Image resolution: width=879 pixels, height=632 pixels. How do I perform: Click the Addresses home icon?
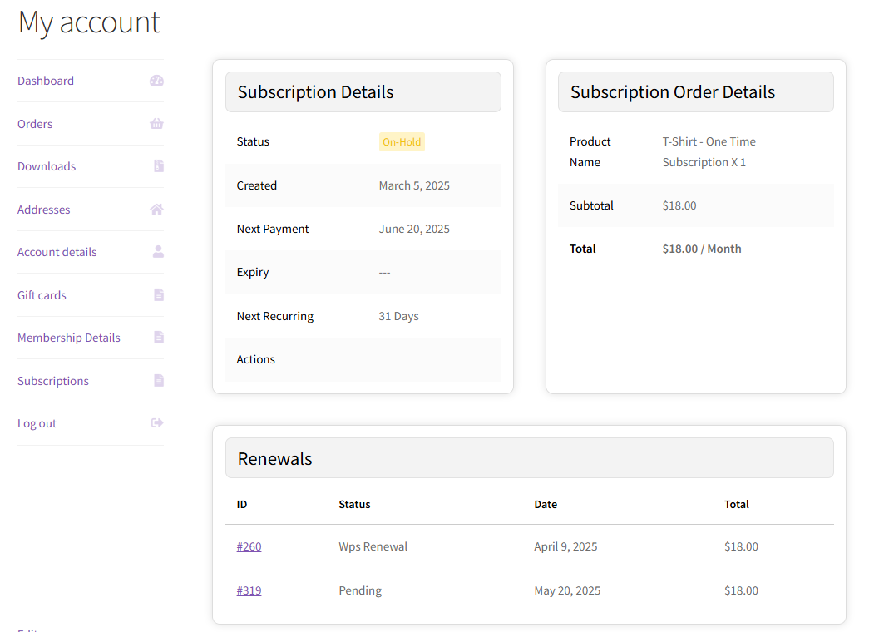[x=156, y=210]
